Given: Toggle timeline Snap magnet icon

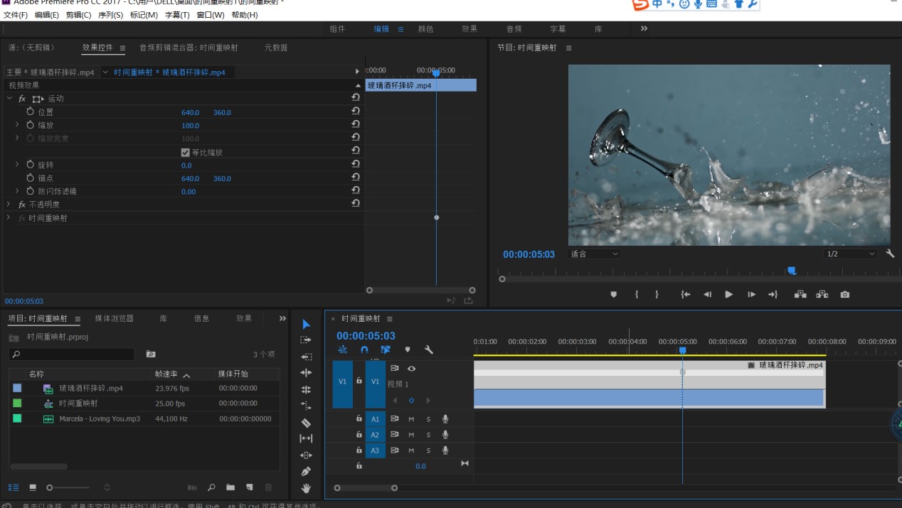Looking at the screenshot, I should click(x=364, y=350).
